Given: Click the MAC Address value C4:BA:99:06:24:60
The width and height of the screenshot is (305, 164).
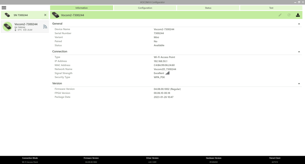Looking at the screenshot, I should pos(164,65).
